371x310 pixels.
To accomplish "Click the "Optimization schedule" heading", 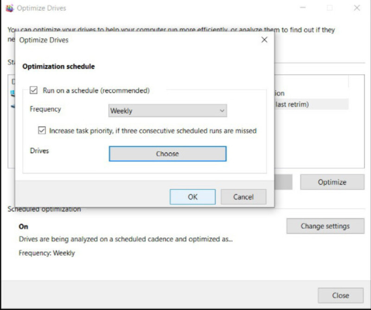I will [x=58, y=66].
